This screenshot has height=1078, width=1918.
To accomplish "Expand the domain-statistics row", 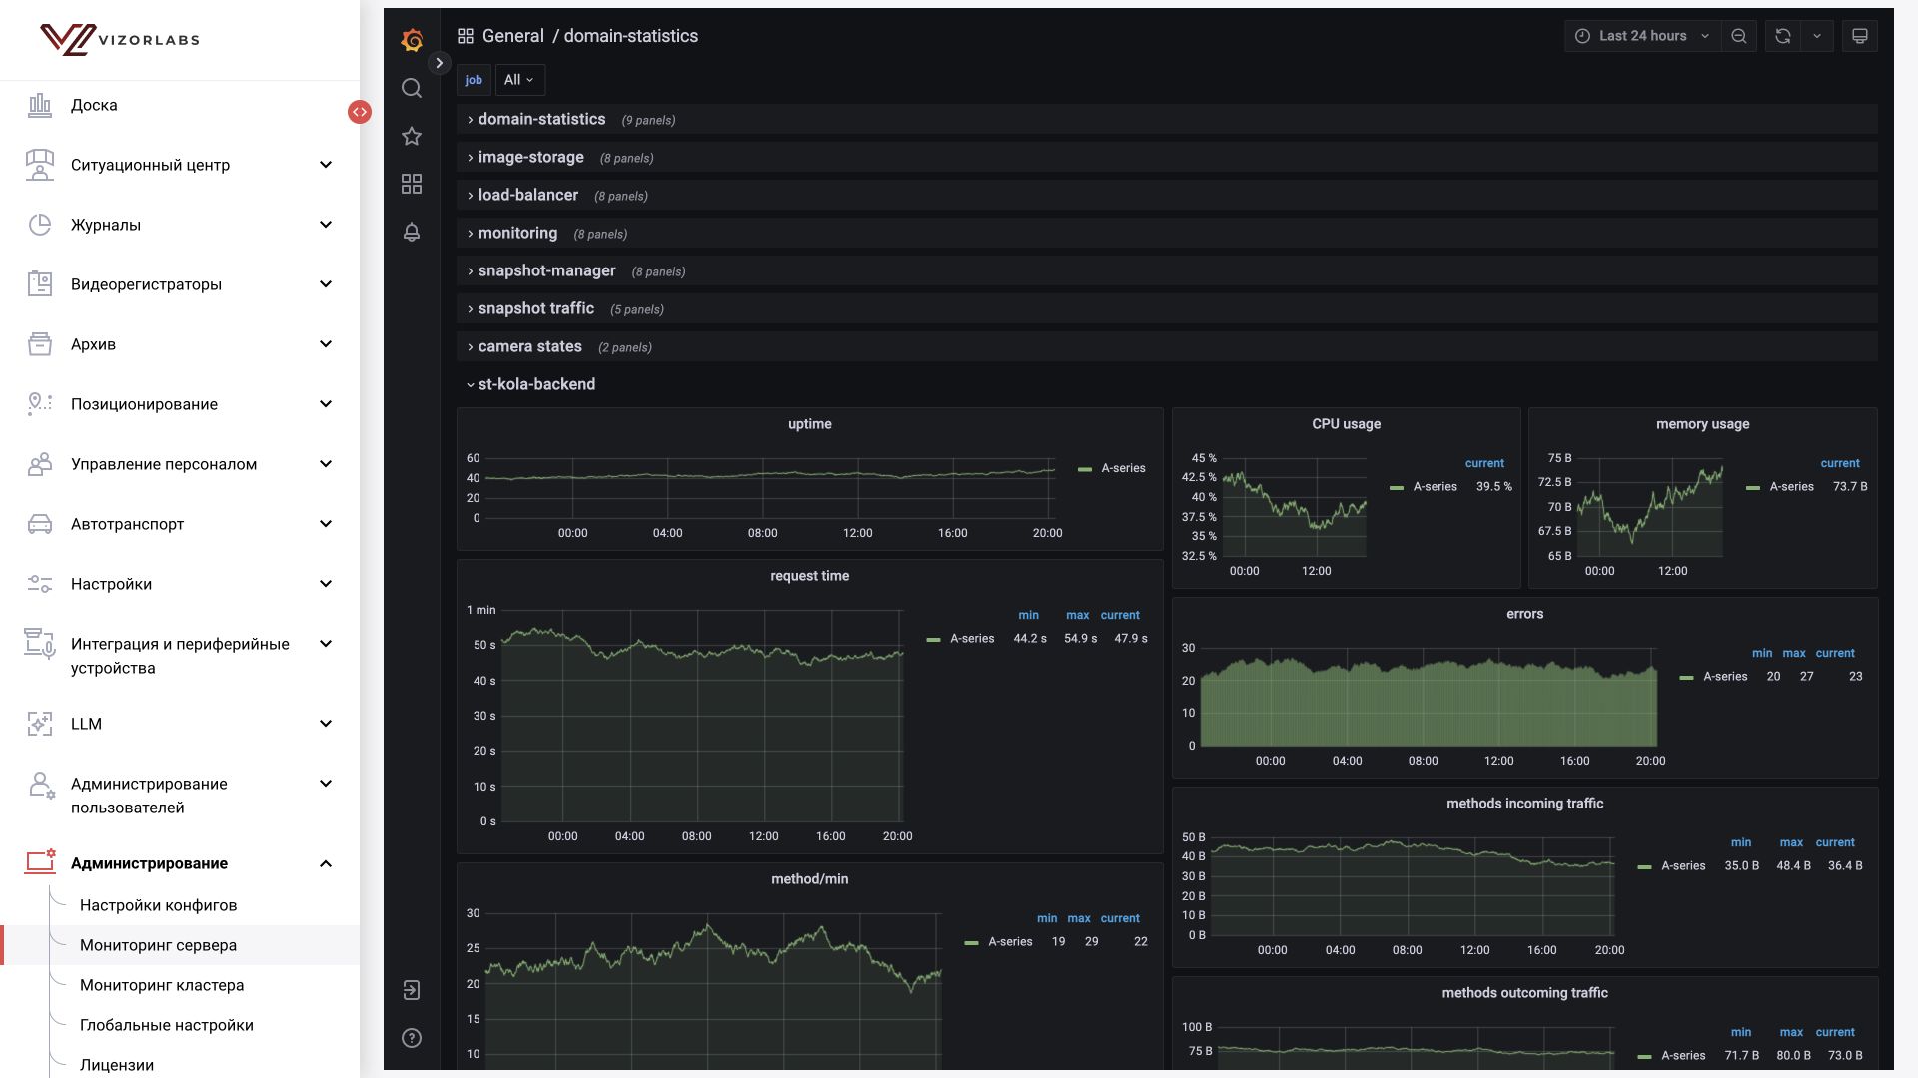I will pyautogui.click(x=1167, y=119).
